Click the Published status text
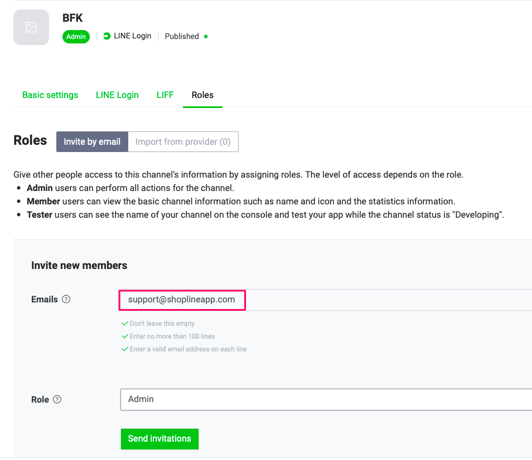Viewport: 532px width, 460px height. tap(182, 36)
